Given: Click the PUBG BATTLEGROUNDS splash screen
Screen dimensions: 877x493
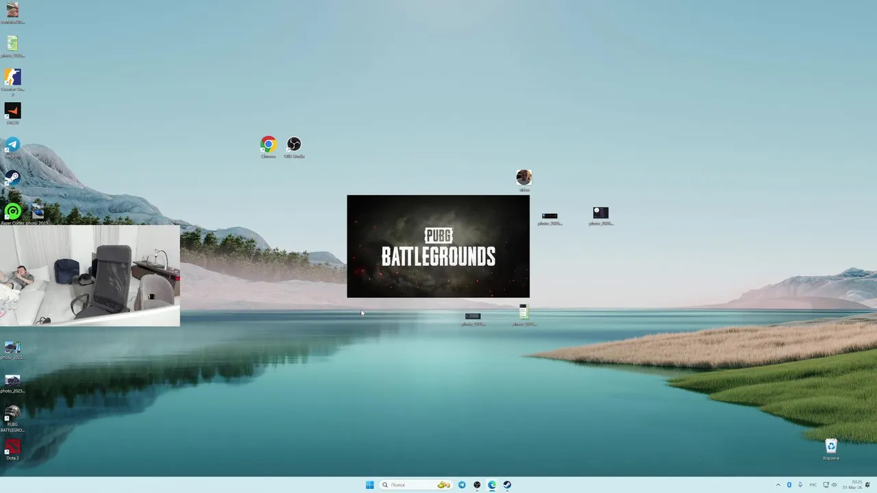Looking at the screenshot, I should [x=438, y=246].
